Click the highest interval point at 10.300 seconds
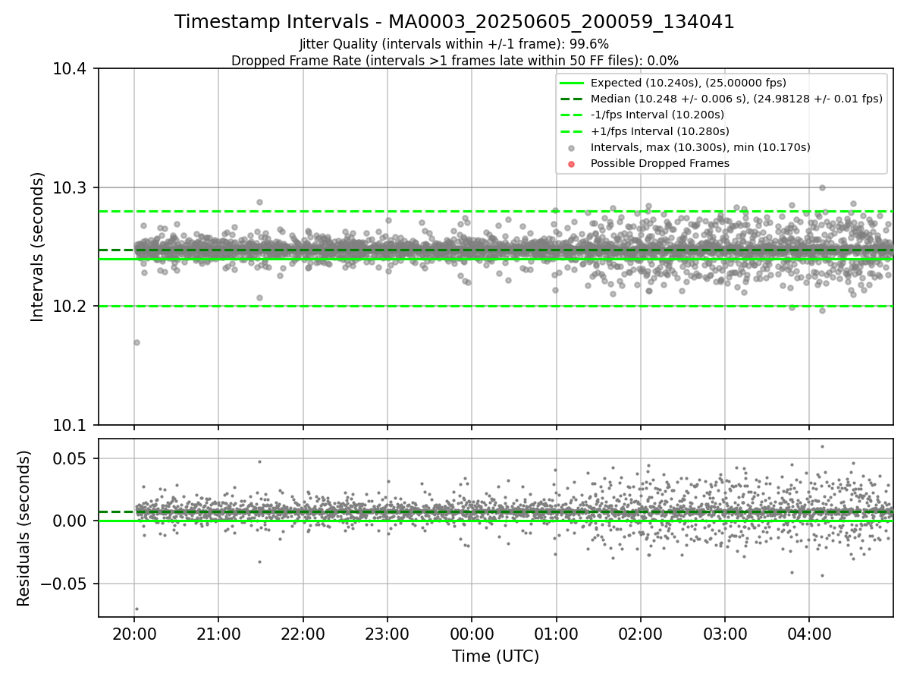 (x=822, y=187)
